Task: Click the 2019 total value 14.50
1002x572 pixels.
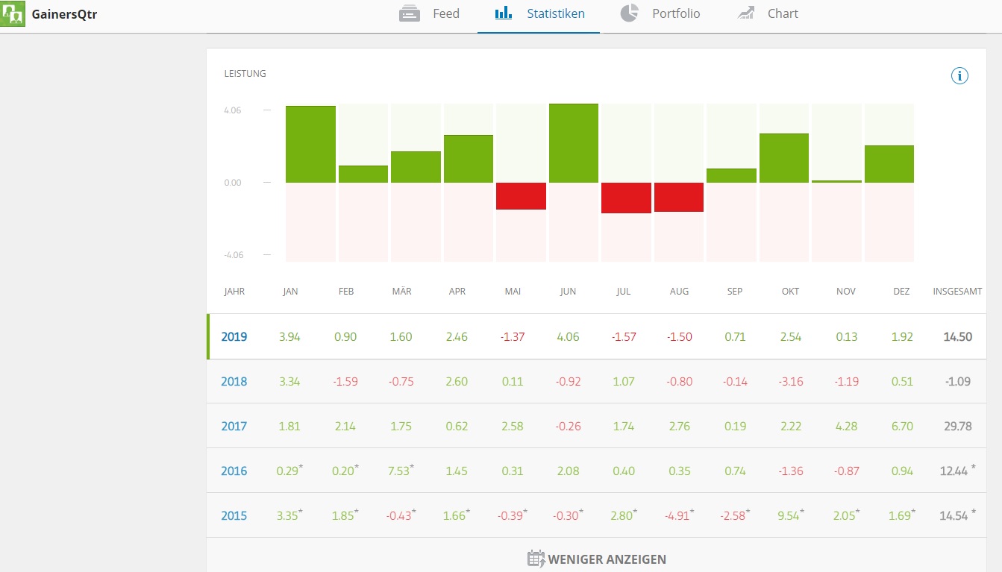Action: click(x=957, y=336)
